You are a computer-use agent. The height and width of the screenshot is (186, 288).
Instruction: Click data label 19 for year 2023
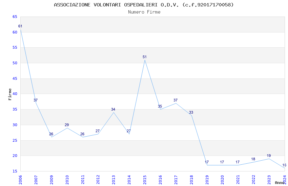(269, 156)
